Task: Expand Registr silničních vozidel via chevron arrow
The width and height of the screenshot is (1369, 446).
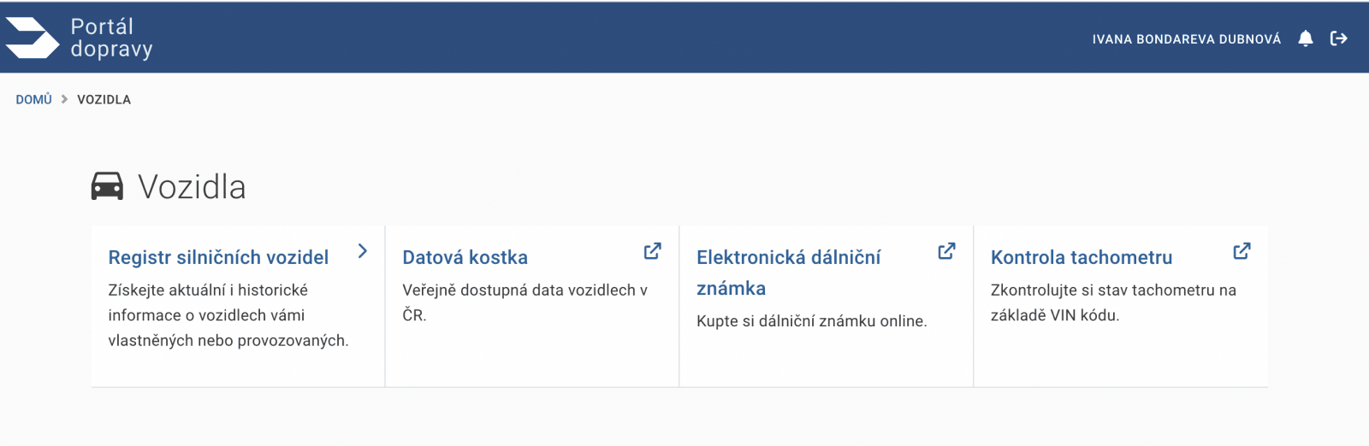Action: (363, 251)
